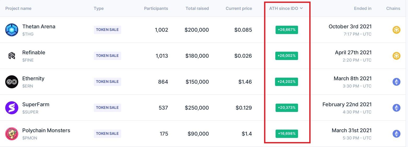Viewport: 408px width, 147px height.
Task: Click the TOKEN SALE badge for Refinable
Action: pyautogui.click(x=107, y=56)
